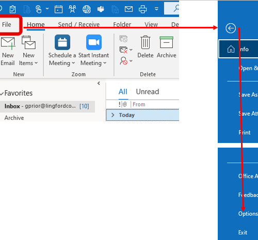Expand the Today message group
This screenshot has height=240, width=258.
pyautogui.click(x=113, y=115)
